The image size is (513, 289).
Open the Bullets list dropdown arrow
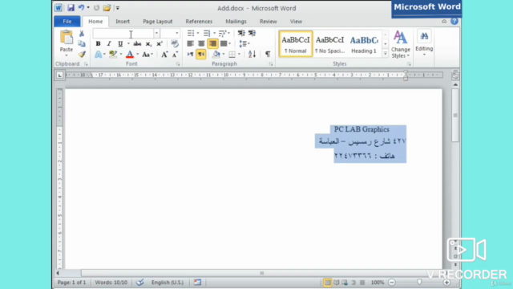(198, 33)
